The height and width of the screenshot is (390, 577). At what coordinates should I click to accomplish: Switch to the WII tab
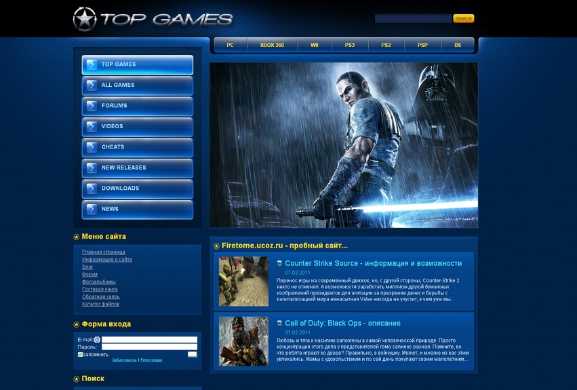pos(314,45)
